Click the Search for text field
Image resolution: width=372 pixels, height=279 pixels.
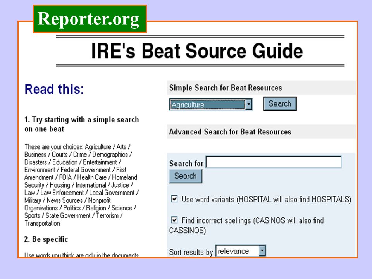(x=274, y=162)
